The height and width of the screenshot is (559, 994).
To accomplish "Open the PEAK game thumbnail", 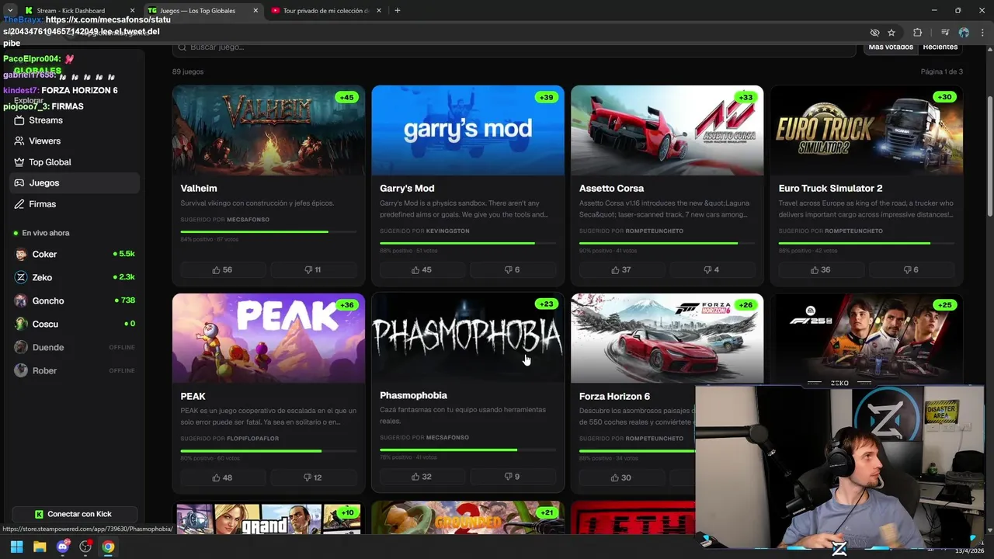I will coord(269,338).
